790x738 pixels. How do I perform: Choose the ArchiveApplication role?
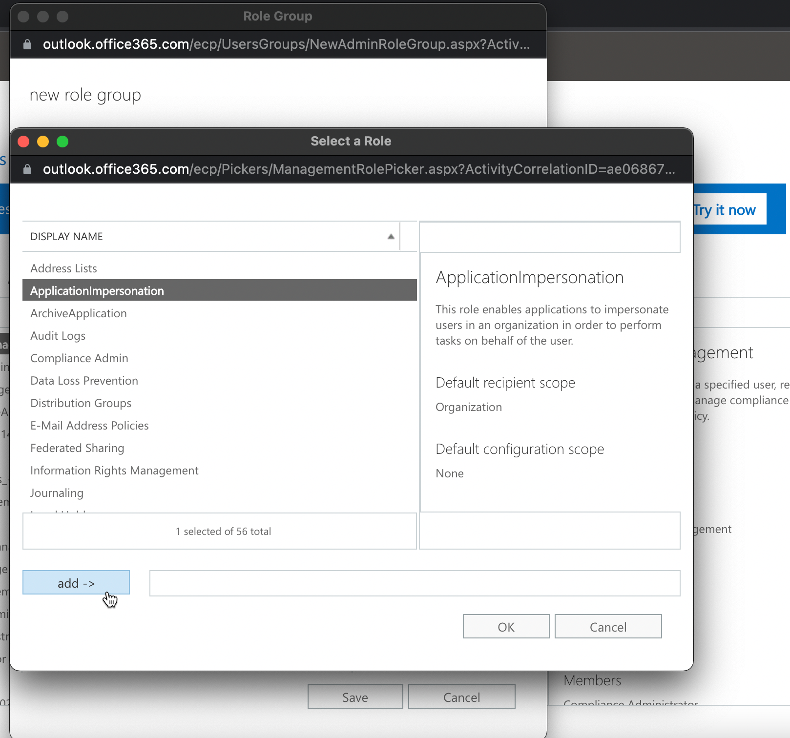tap(79, 313)
